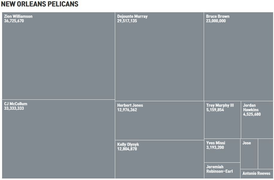Click the Herbert Jones block
The image size is (274, 180).
(159, 121)
